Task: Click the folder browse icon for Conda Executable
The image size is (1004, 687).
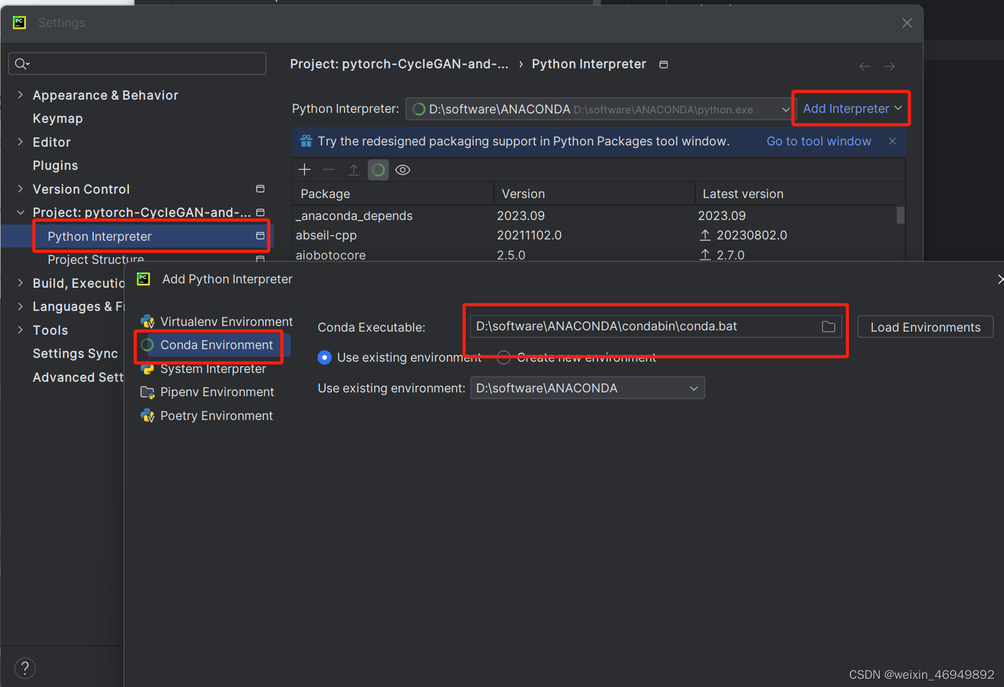Action: pos(829,327)
